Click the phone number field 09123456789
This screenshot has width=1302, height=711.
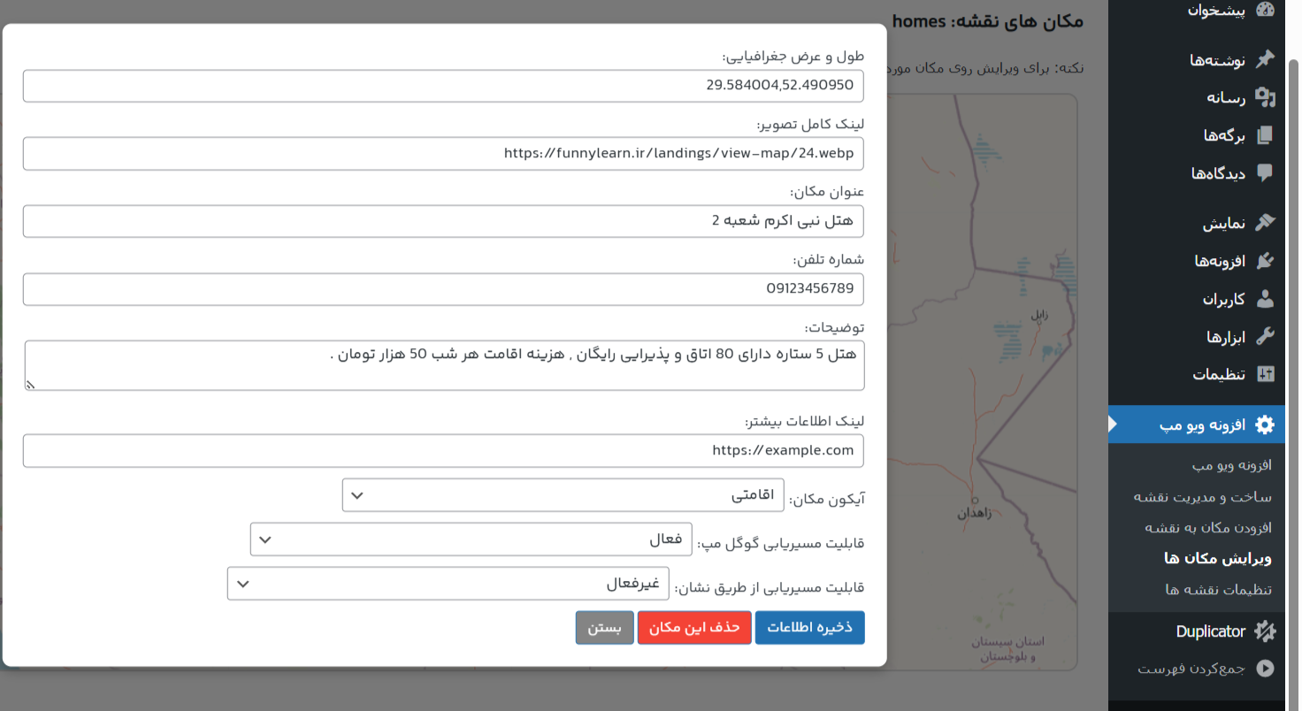coord(443,289)
